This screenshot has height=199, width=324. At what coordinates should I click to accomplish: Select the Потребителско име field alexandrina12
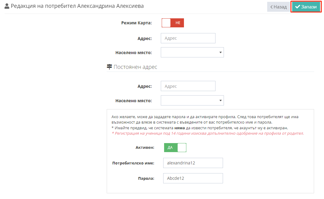[x=193, y=163]
